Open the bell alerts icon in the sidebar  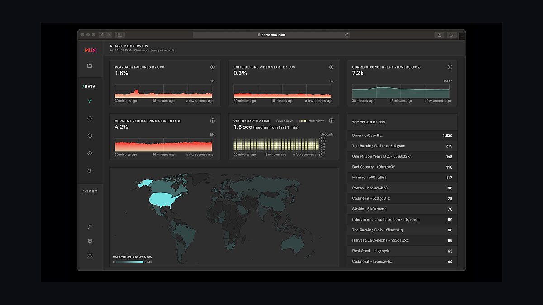(90, 171)
